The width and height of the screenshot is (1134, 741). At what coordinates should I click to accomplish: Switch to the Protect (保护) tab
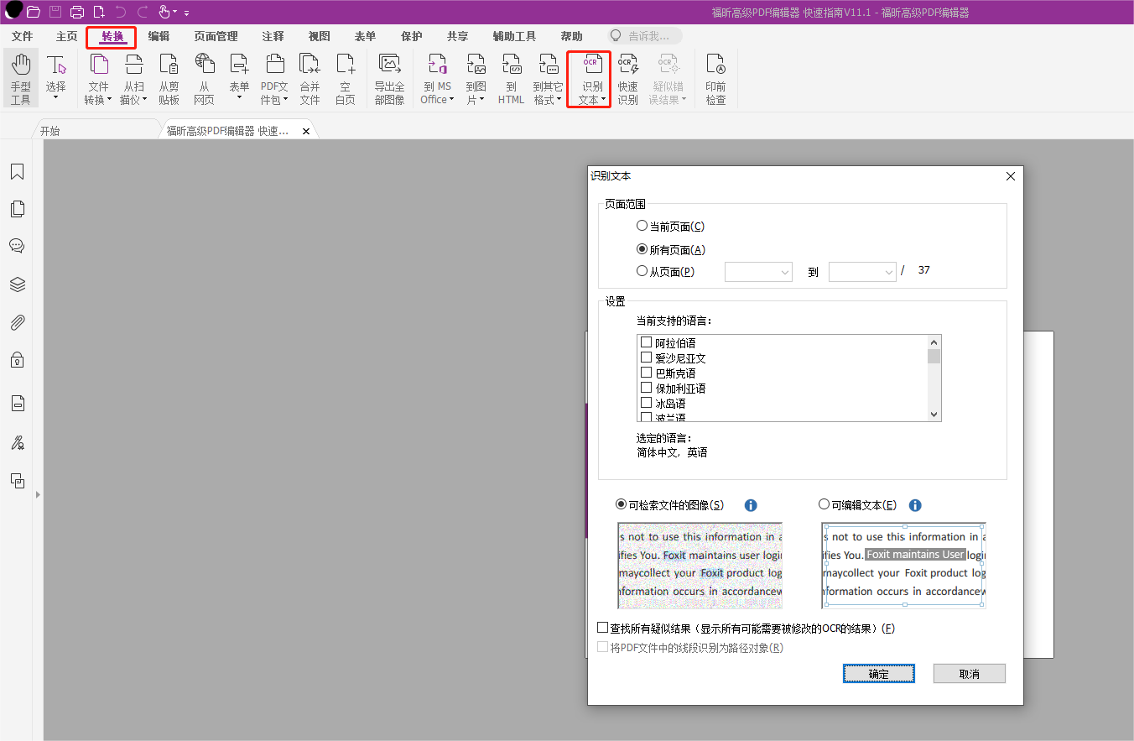pyautogui.click(x=412, y=37)
